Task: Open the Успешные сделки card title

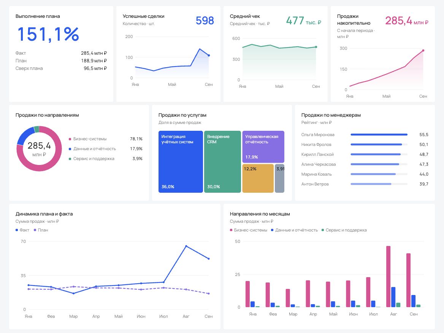Action: [x=144, y=16]
